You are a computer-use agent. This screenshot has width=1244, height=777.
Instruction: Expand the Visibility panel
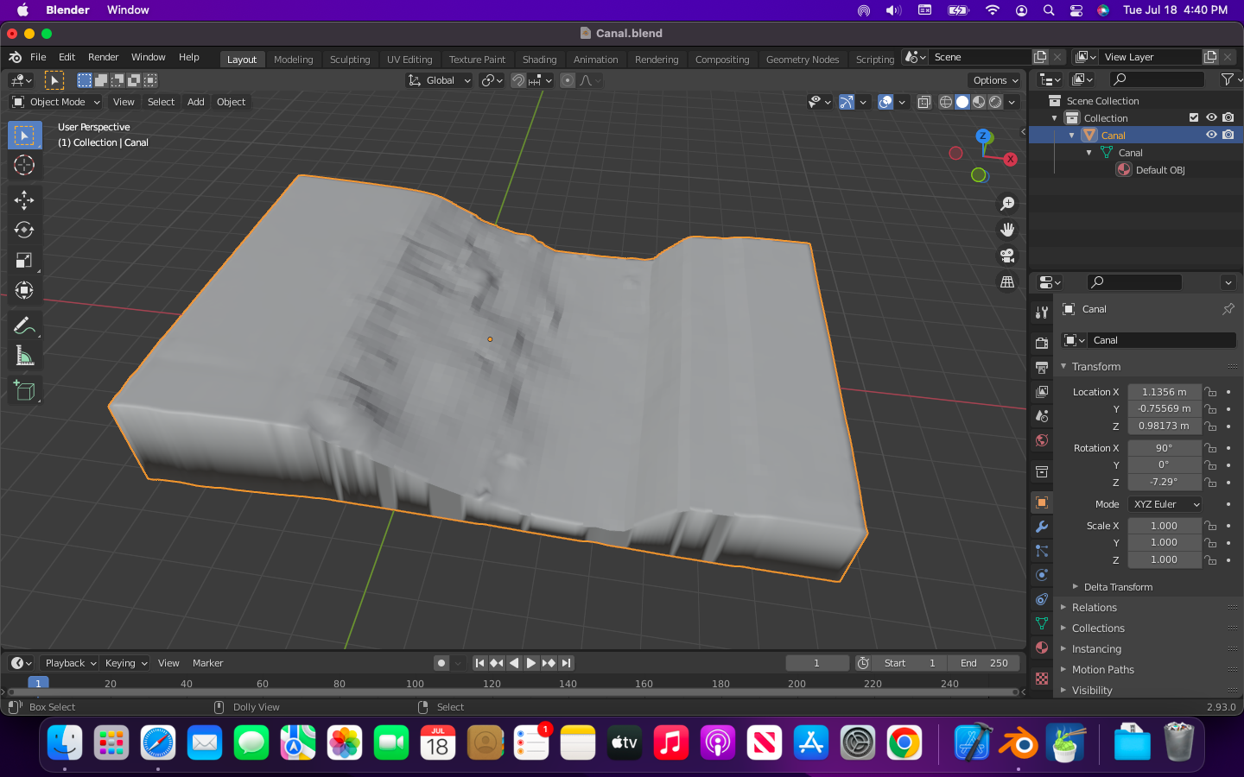[x=1092, y=691]
